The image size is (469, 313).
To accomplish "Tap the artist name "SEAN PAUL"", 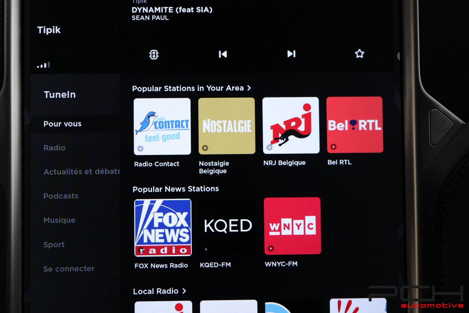I will [150, 18].
